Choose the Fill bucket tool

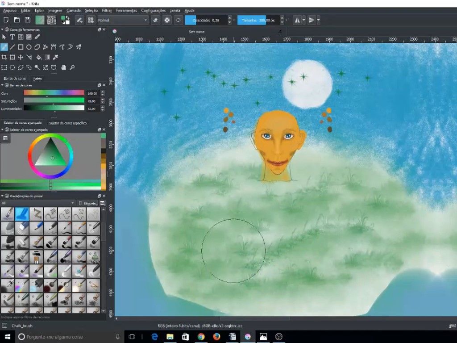(39, 57)
